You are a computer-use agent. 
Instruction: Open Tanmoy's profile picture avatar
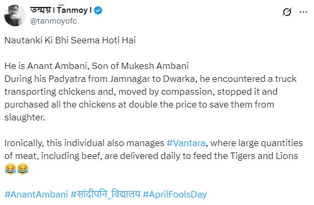tap(15, 16)
